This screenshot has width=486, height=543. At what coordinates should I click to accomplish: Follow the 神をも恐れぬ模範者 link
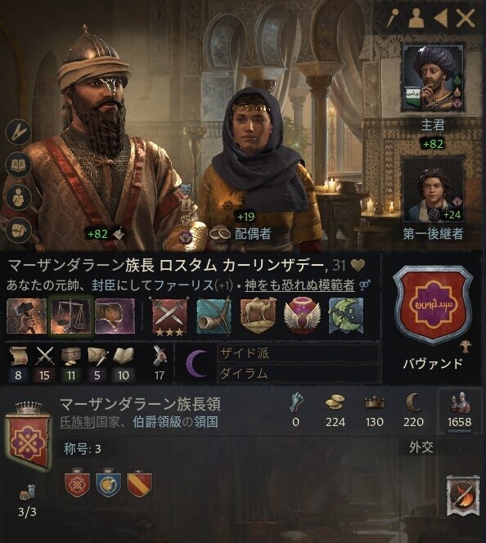tap(299, 285)
